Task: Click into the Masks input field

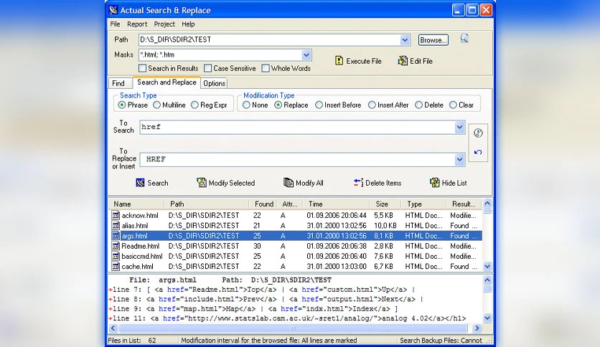Action: coord(220,54)
